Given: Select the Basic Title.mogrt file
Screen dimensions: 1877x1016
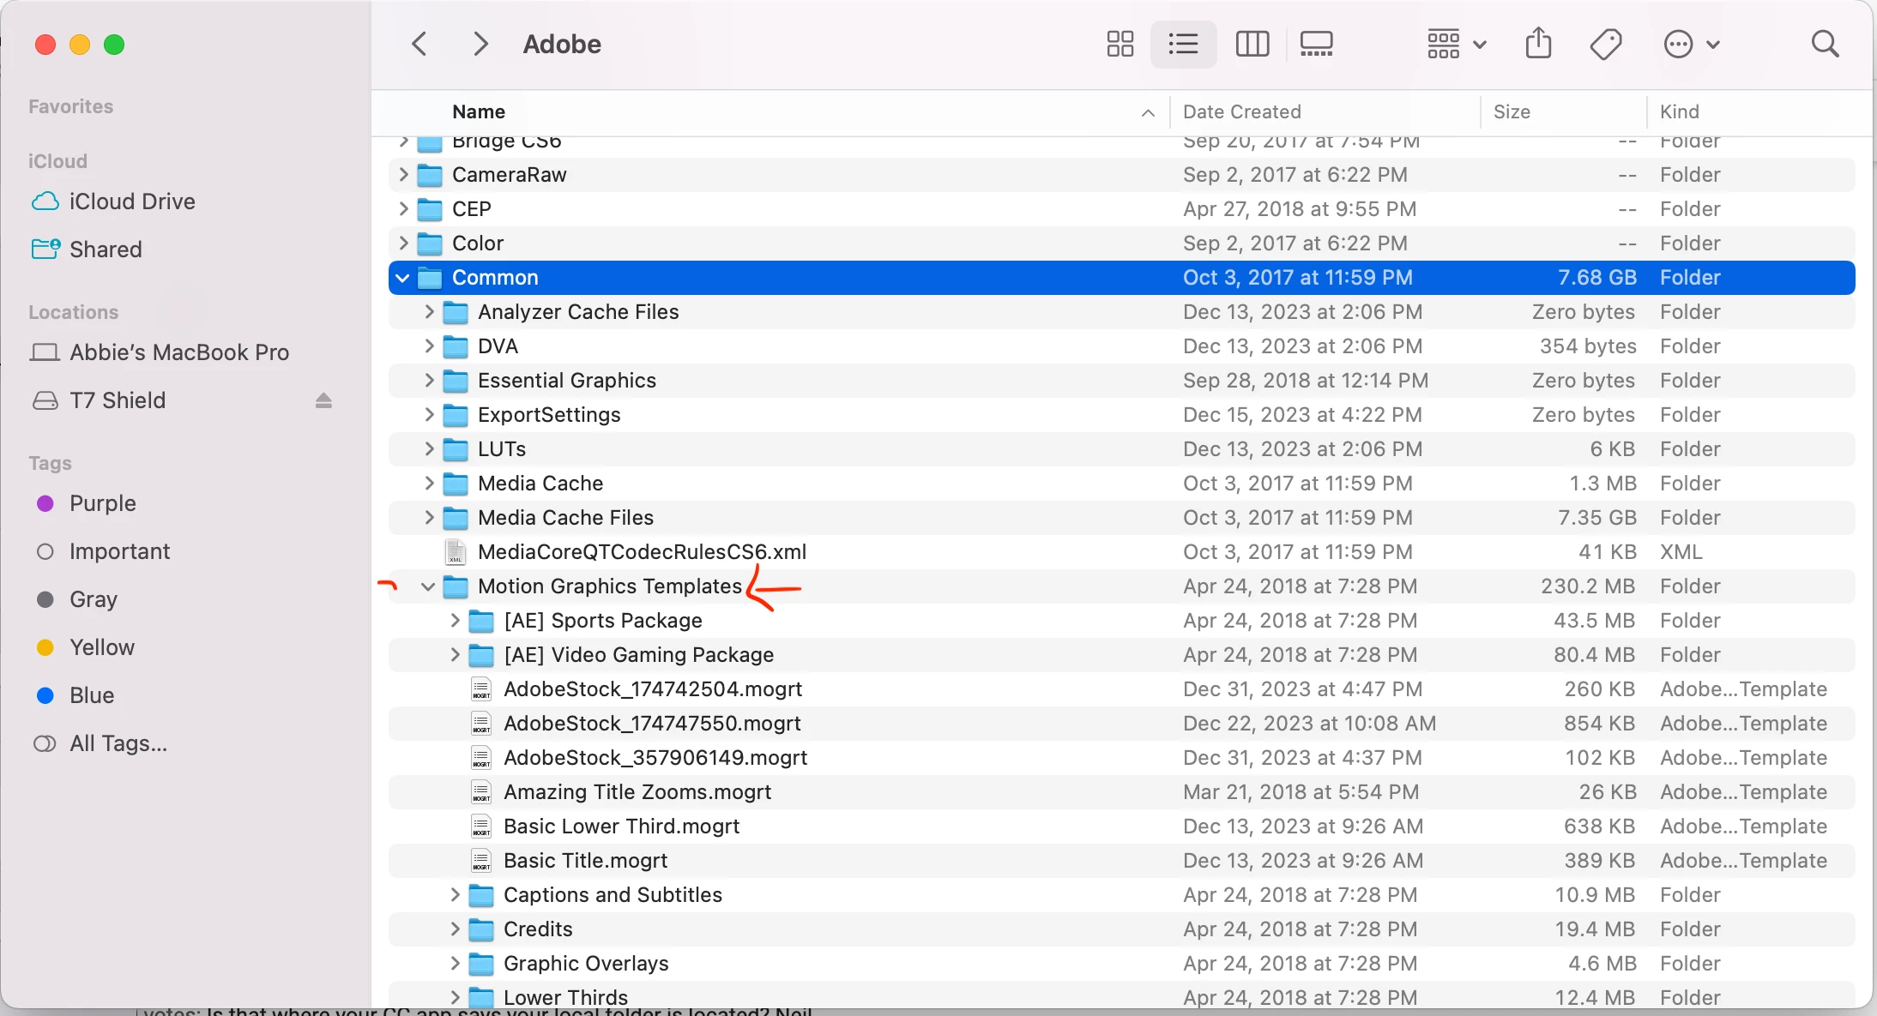Looking at the screenshot, I should (x=585, y=861).
